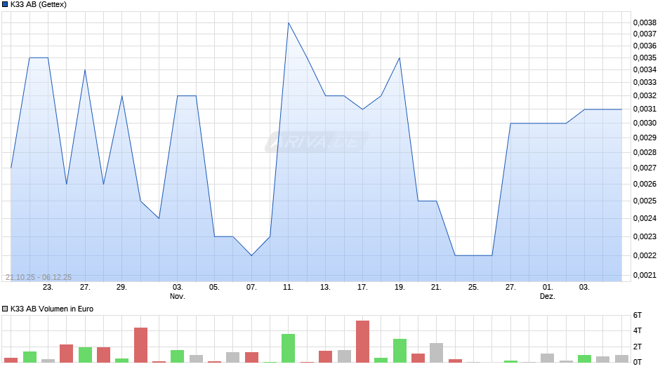This screenshot has width=660, height=369.
Task: Click the tallest red volume bar near 17.
Action: pyautogui.click(x=362, y=342)
